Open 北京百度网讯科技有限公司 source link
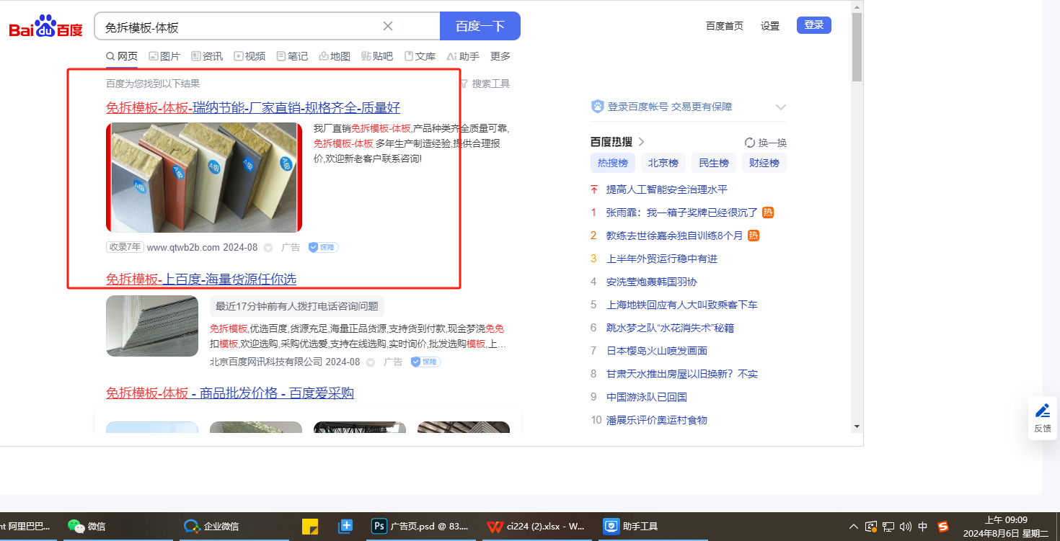 (266, 362)
